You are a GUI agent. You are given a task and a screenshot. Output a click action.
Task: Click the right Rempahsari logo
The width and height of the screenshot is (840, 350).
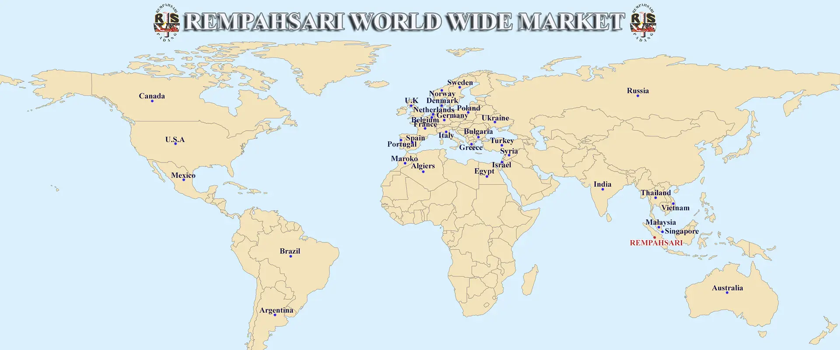tap(643, 22)
